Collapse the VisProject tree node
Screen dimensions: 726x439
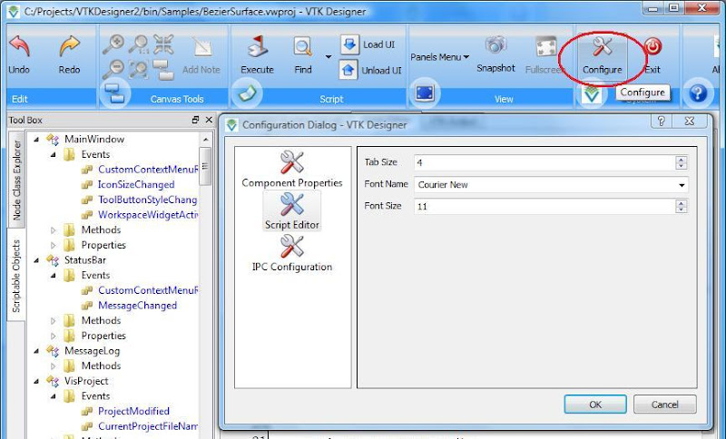[x=36, y=381]
